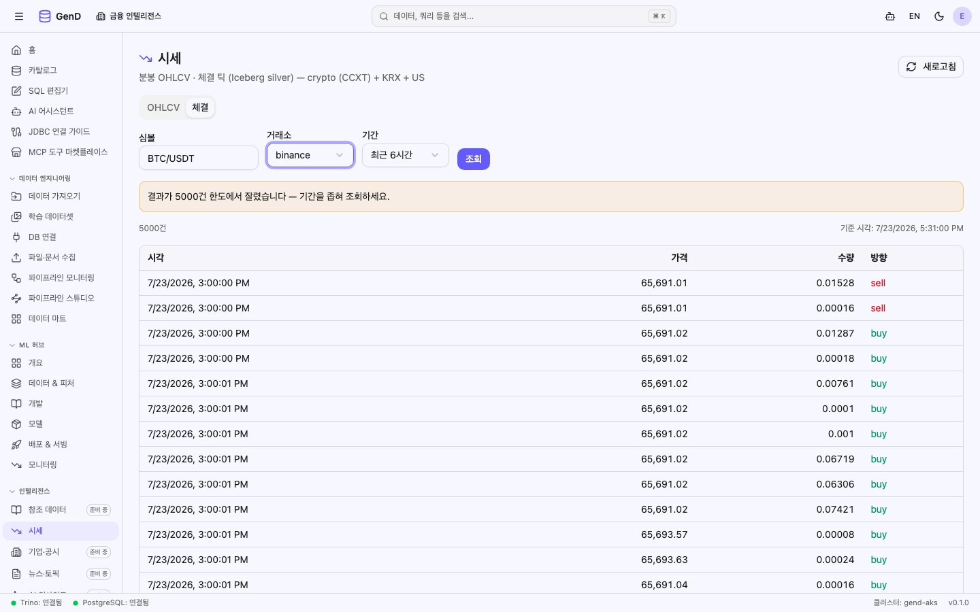Viewport: 980px width, 612px height.
Task: Toggle dark mode moon icon
Action: click(939, 16)
